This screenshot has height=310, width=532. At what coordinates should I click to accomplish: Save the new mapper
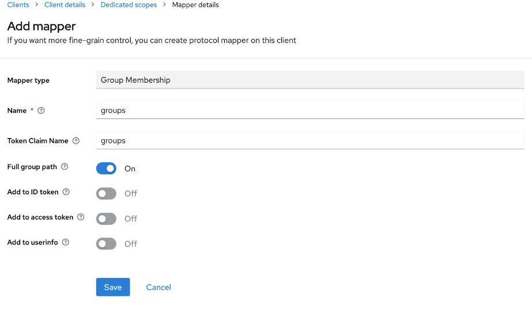click(x=113, y=287)
